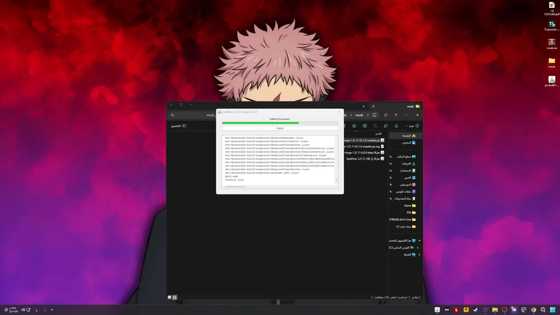Open Home (الرئيسية) in the navigation pane
560x315 pixels.
click(406, 136)
